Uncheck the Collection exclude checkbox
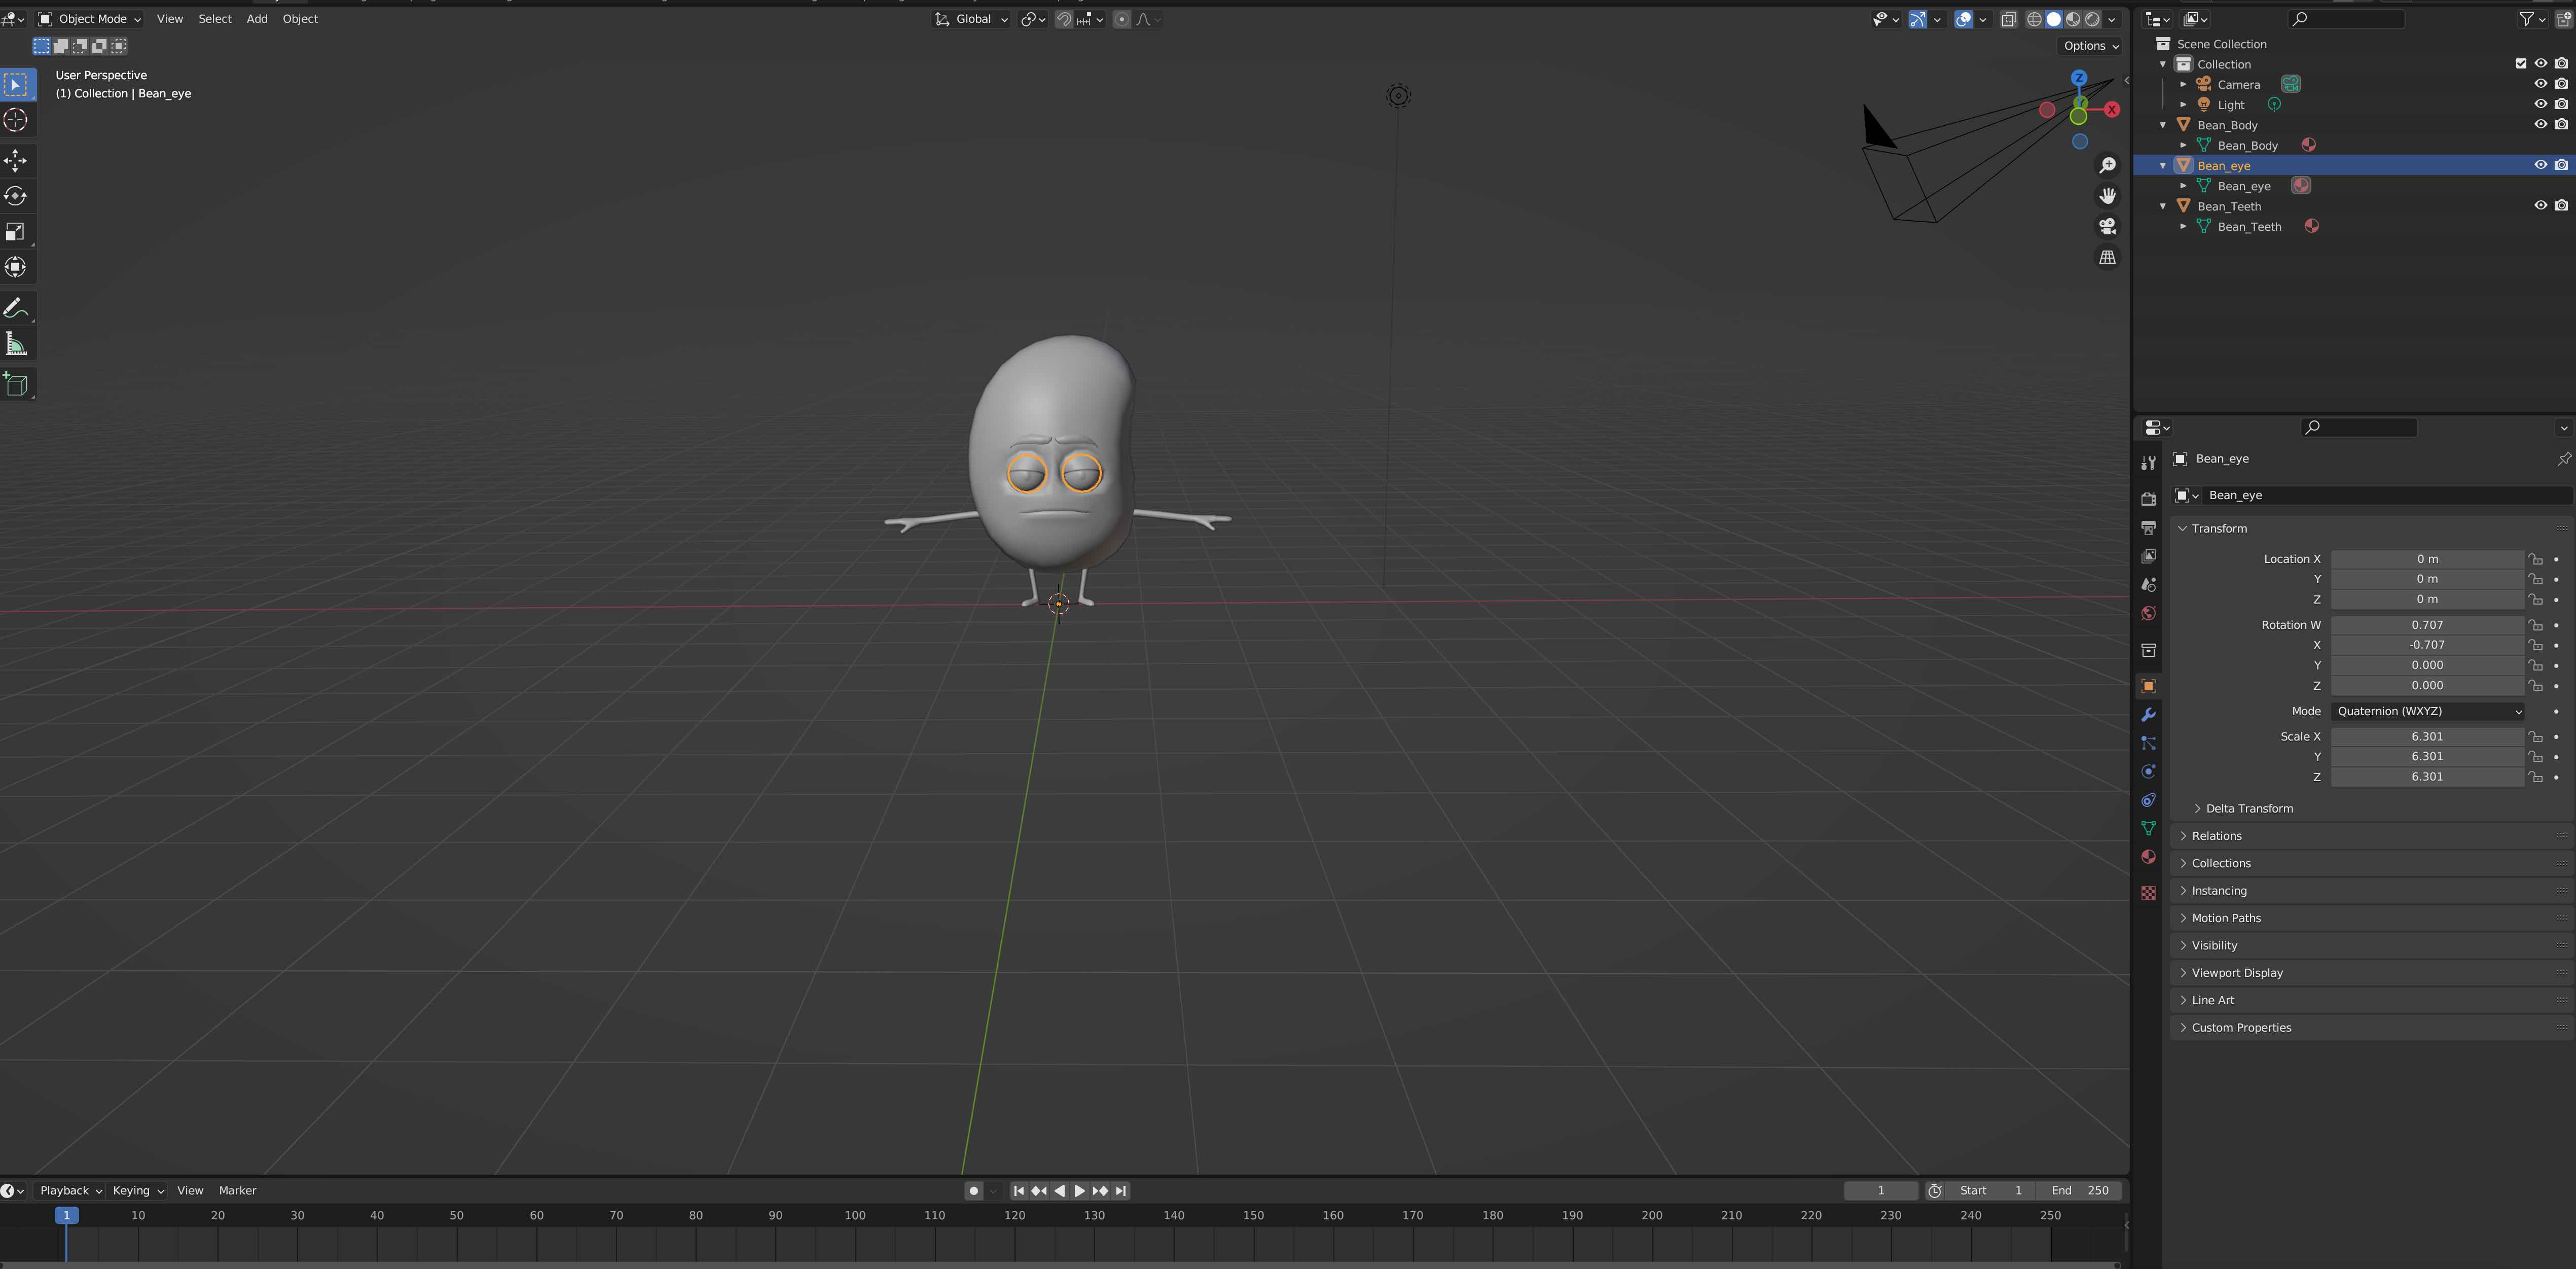Screen dimensions: 2576x1269 pos(2520,64)
